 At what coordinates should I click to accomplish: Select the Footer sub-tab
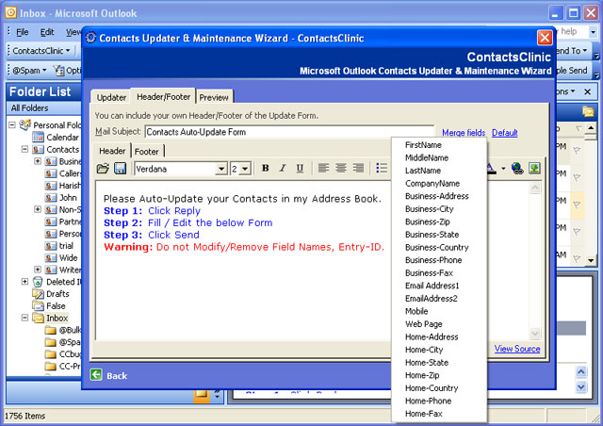click(x=147, y=152)
